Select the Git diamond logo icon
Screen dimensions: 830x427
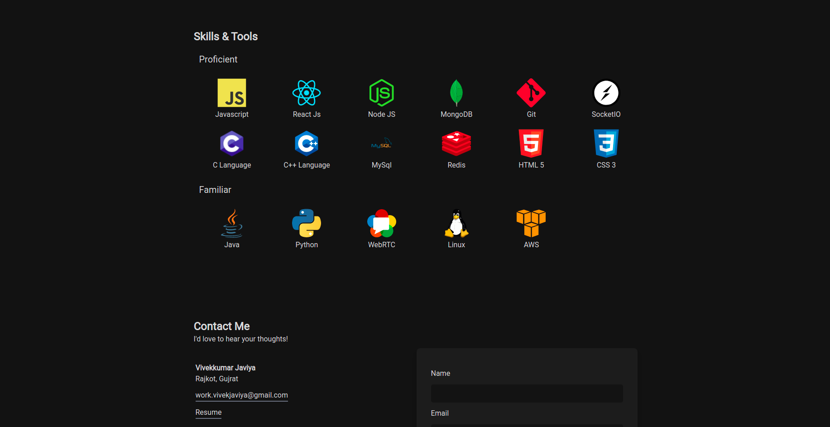(x=531, y=93)
